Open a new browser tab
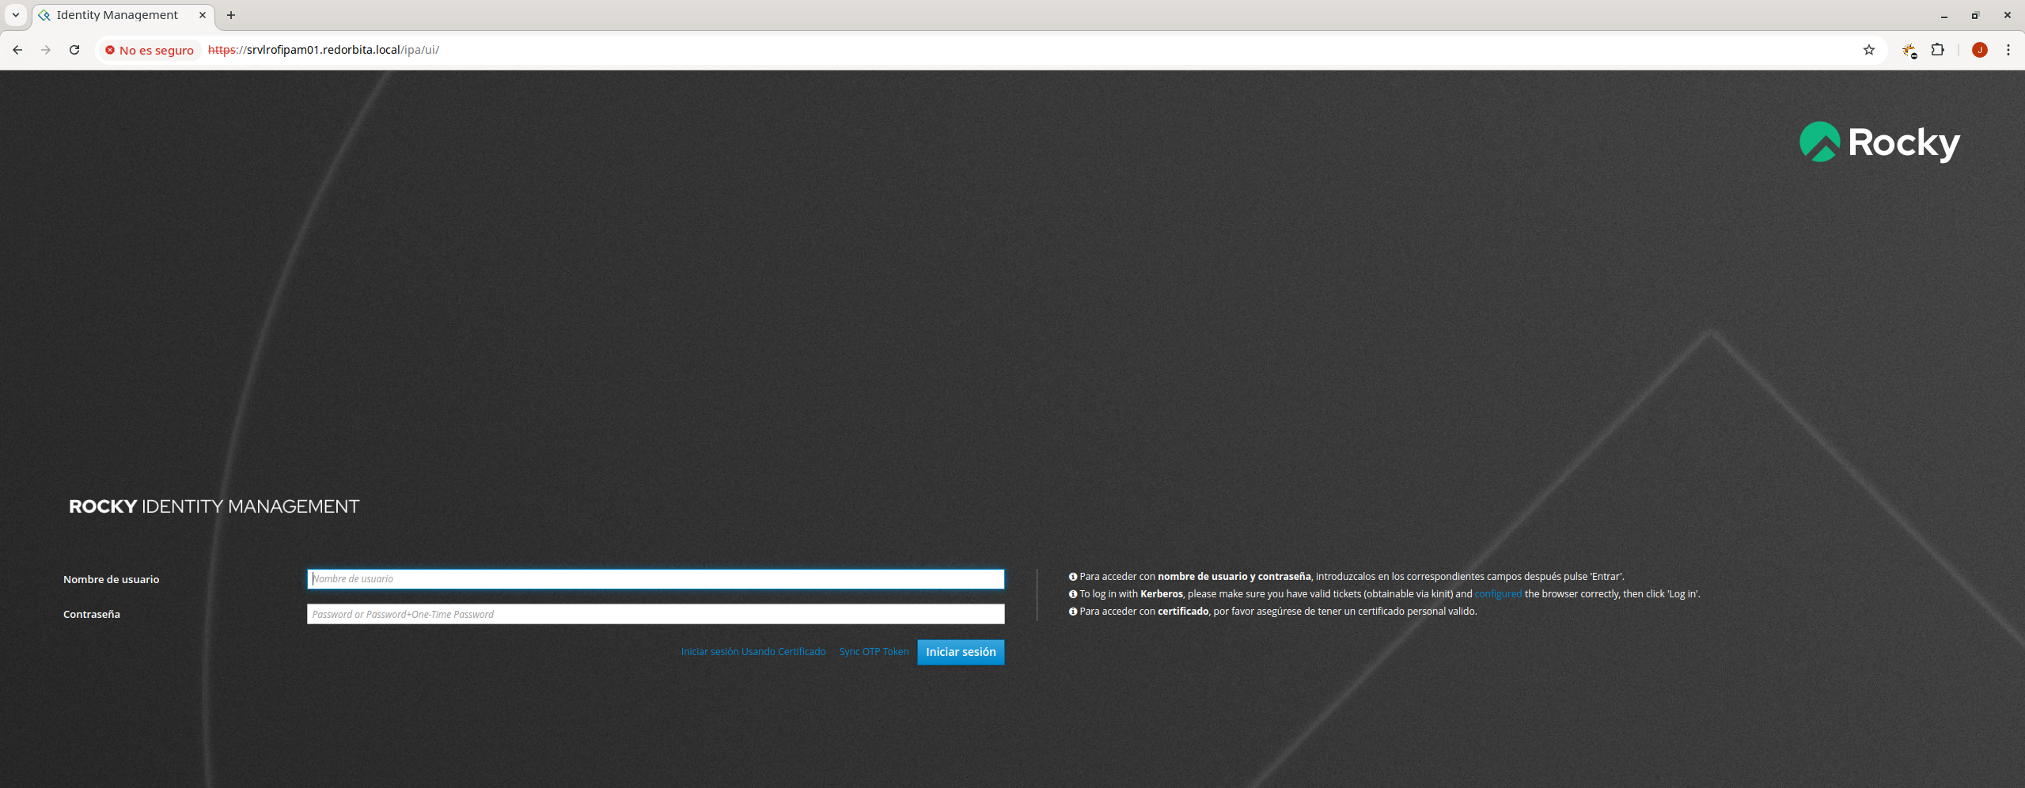This screenshot has width=2025, height=788. point(231,15)
